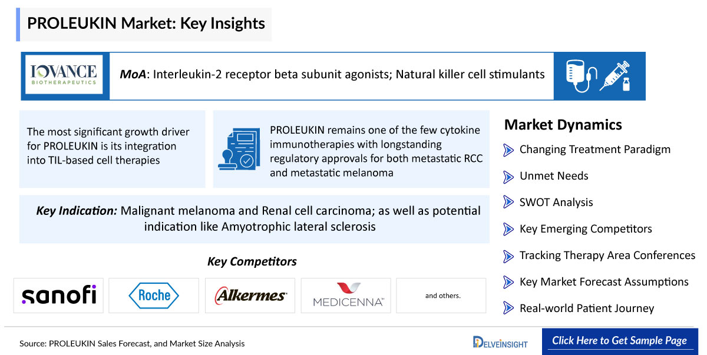The image size is (707, 355).
Task: Click the DelveInsight logo in footer
Action: 500,342
